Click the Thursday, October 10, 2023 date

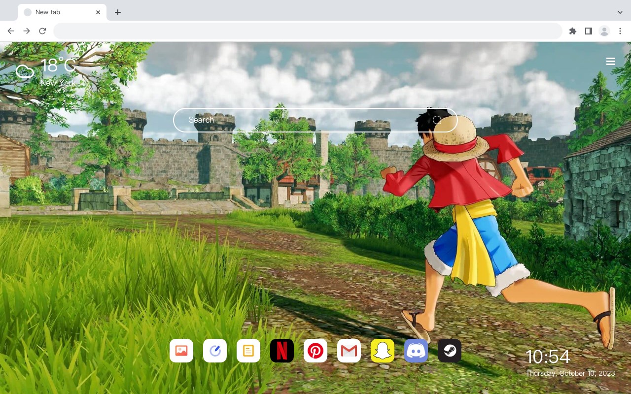pyautogui.click(x=570, y=373)
